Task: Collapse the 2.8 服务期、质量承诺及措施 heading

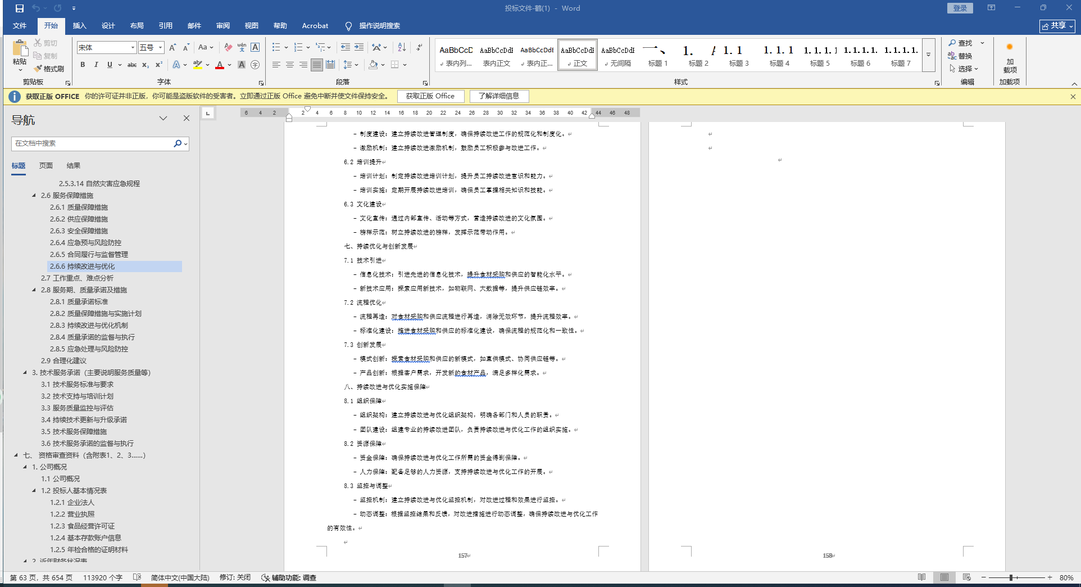Action: tap(34, 290)
